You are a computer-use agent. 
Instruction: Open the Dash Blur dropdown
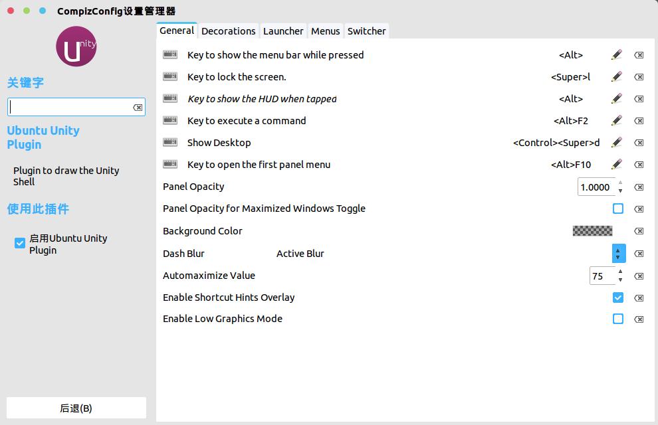pos(619,253)
